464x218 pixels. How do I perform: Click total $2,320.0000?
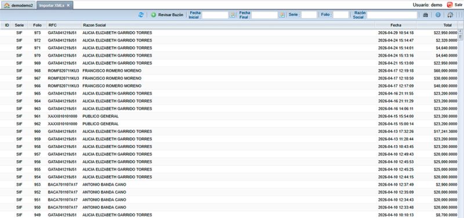pos(446,40)
